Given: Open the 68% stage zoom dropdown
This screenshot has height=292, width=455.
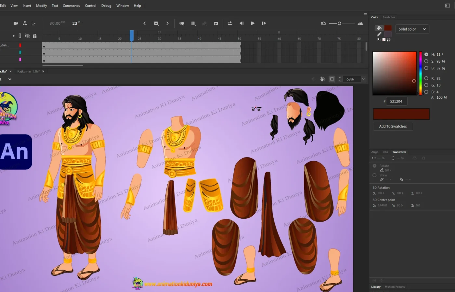Looking at the screenshot, I should point(363,79).
